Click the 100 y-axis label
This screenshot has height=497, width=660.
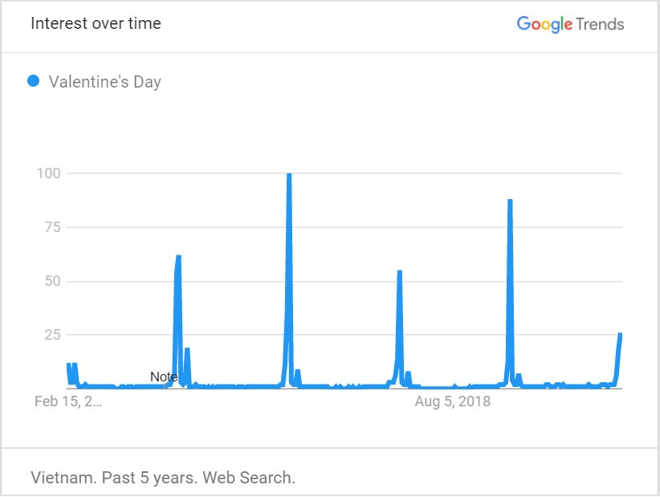coord(51,173)
